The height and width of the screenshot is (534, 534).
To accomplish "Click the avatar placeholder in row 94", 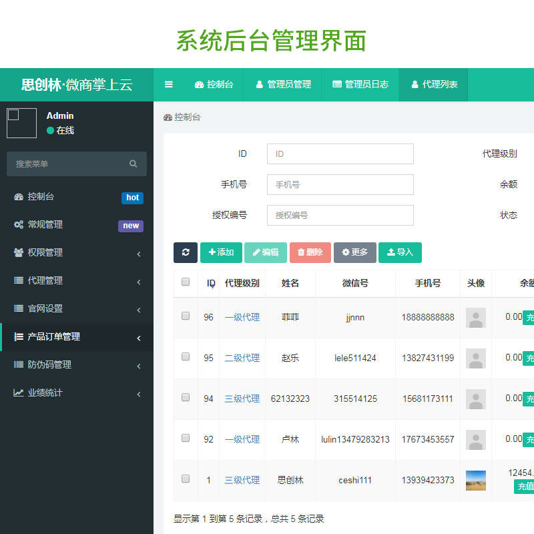I will point(476,398).
